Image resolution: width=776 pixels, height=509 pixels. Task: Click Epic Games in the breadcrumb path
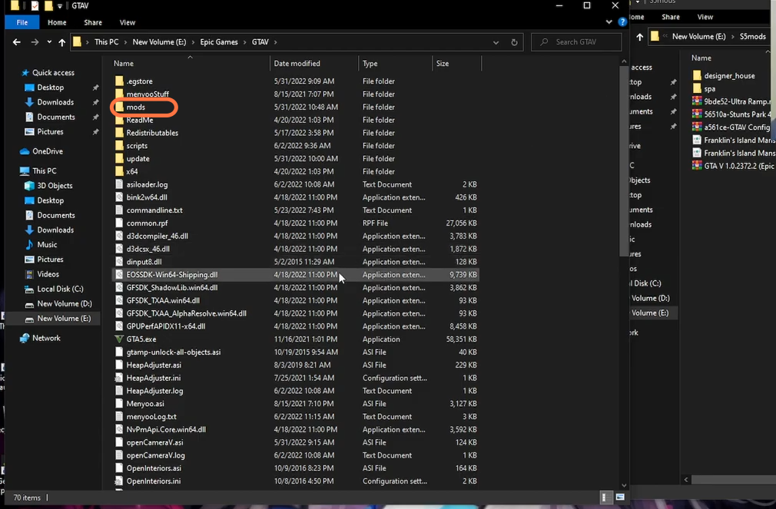pyautogui.click(x=219, y=42)
